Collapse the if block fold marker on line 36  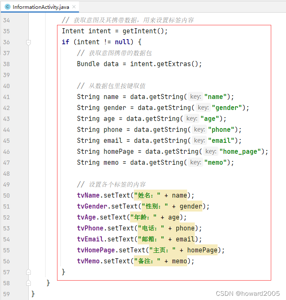pos(28,42)
